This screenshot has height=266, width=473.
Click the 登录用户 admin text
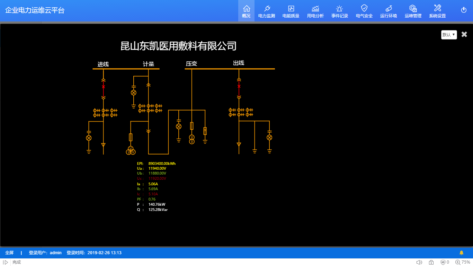pos(45,253)
